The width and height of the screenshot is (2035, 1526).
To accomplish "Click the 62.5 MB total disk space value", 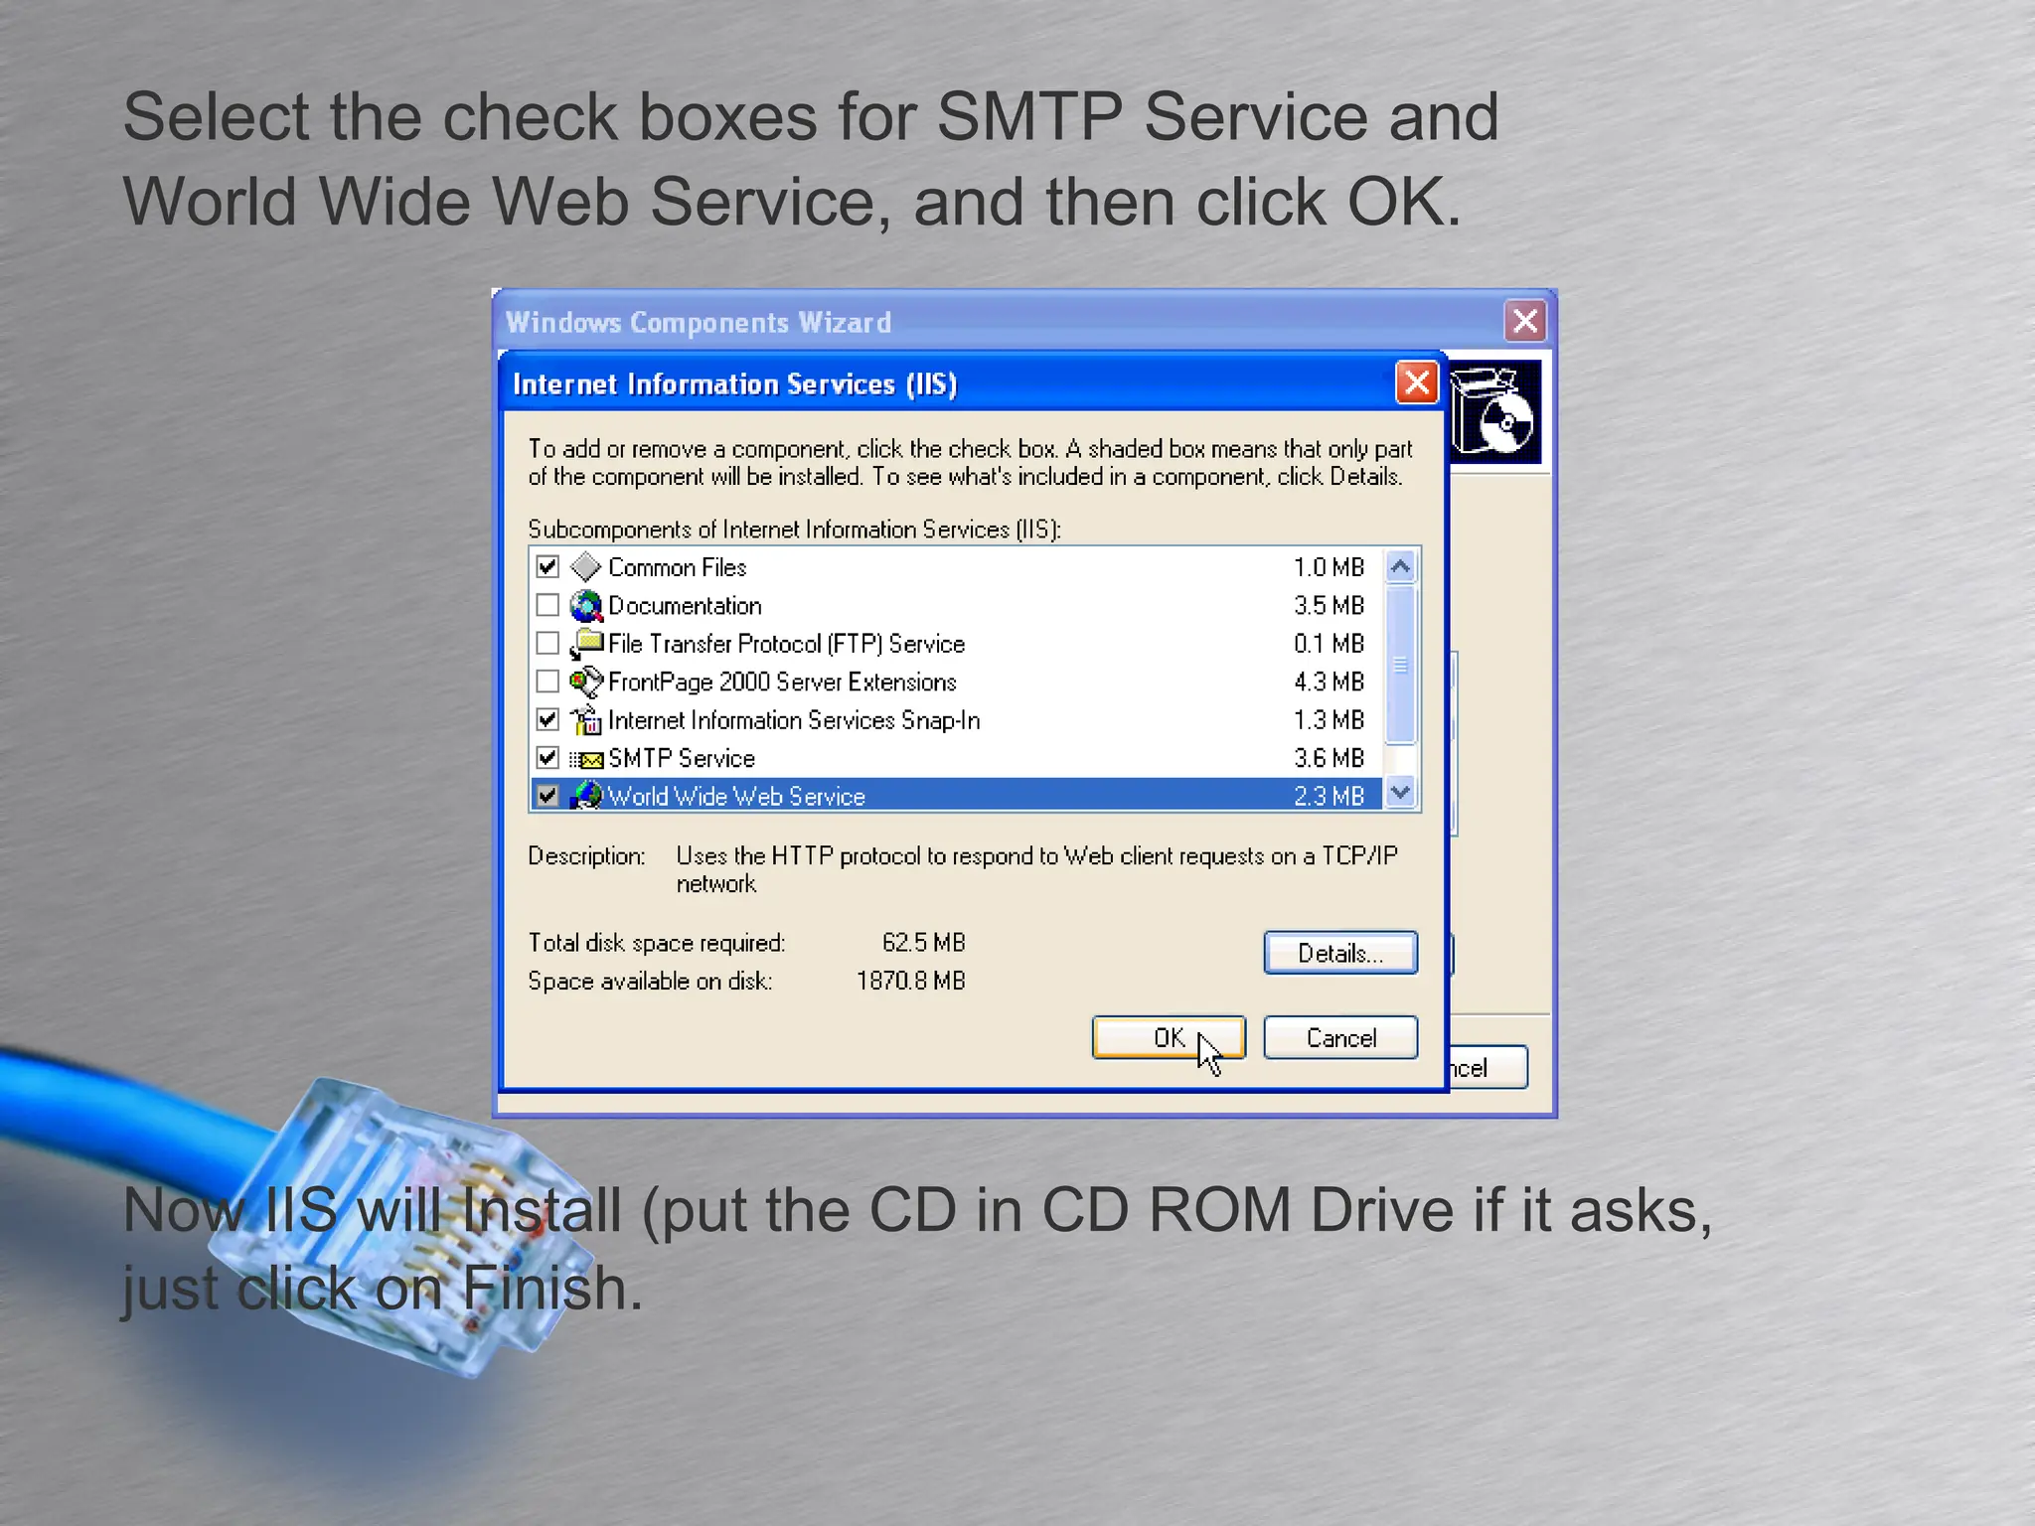I will [923, 942].
